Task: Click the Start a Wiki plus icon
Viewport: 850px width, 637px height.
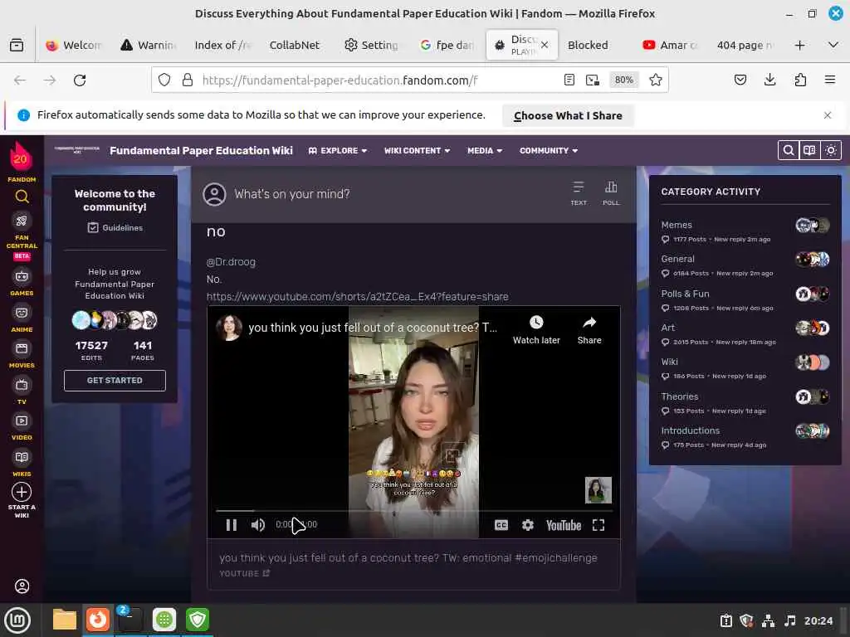Action: 22,492
